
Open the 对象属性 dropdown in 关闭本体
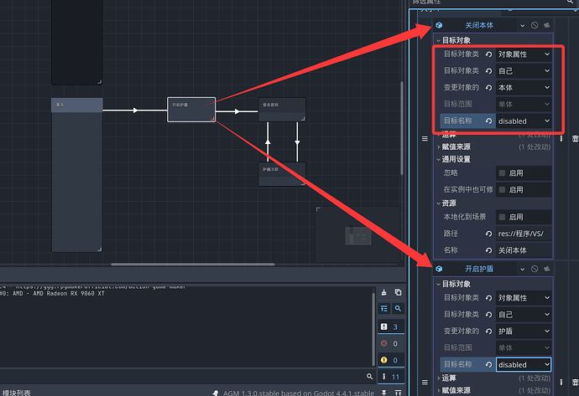click(x=524, y=54)
